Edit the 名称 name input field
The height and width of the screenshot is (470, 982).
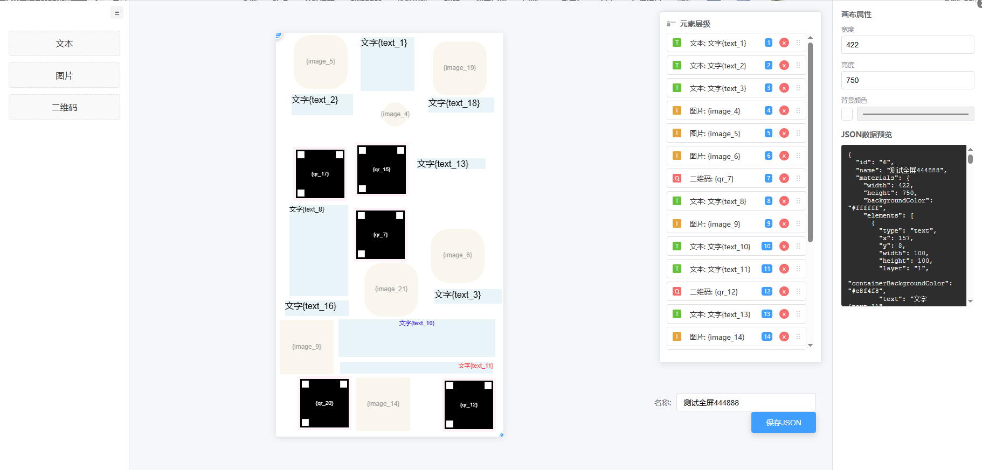pyautogui.click(x=746, y=403)
